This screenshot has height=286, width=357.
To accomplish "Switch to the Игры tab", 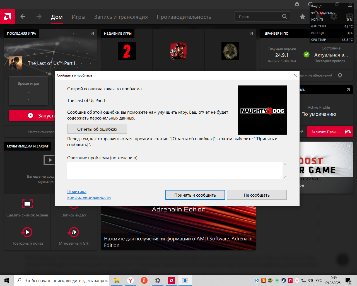I will click(x=78, y=17).
